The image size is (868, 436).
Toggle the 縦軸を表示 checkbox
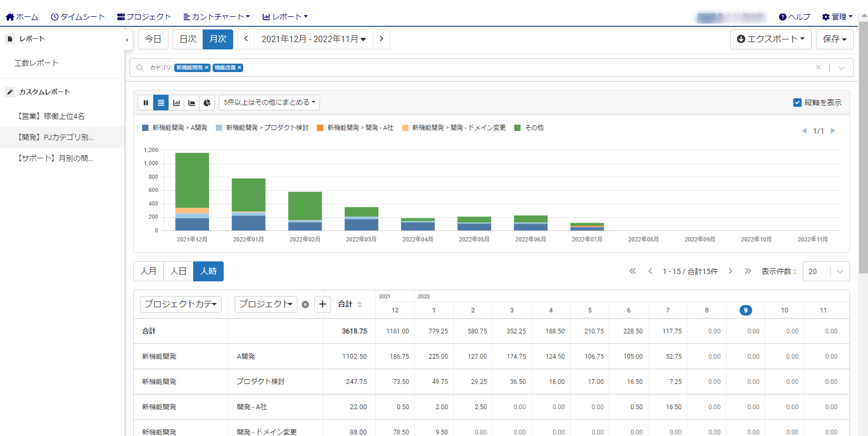point(797,103)
